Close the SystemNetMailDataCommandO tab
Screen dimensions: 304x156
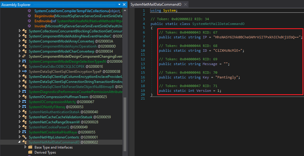click(x=185, y=4)
